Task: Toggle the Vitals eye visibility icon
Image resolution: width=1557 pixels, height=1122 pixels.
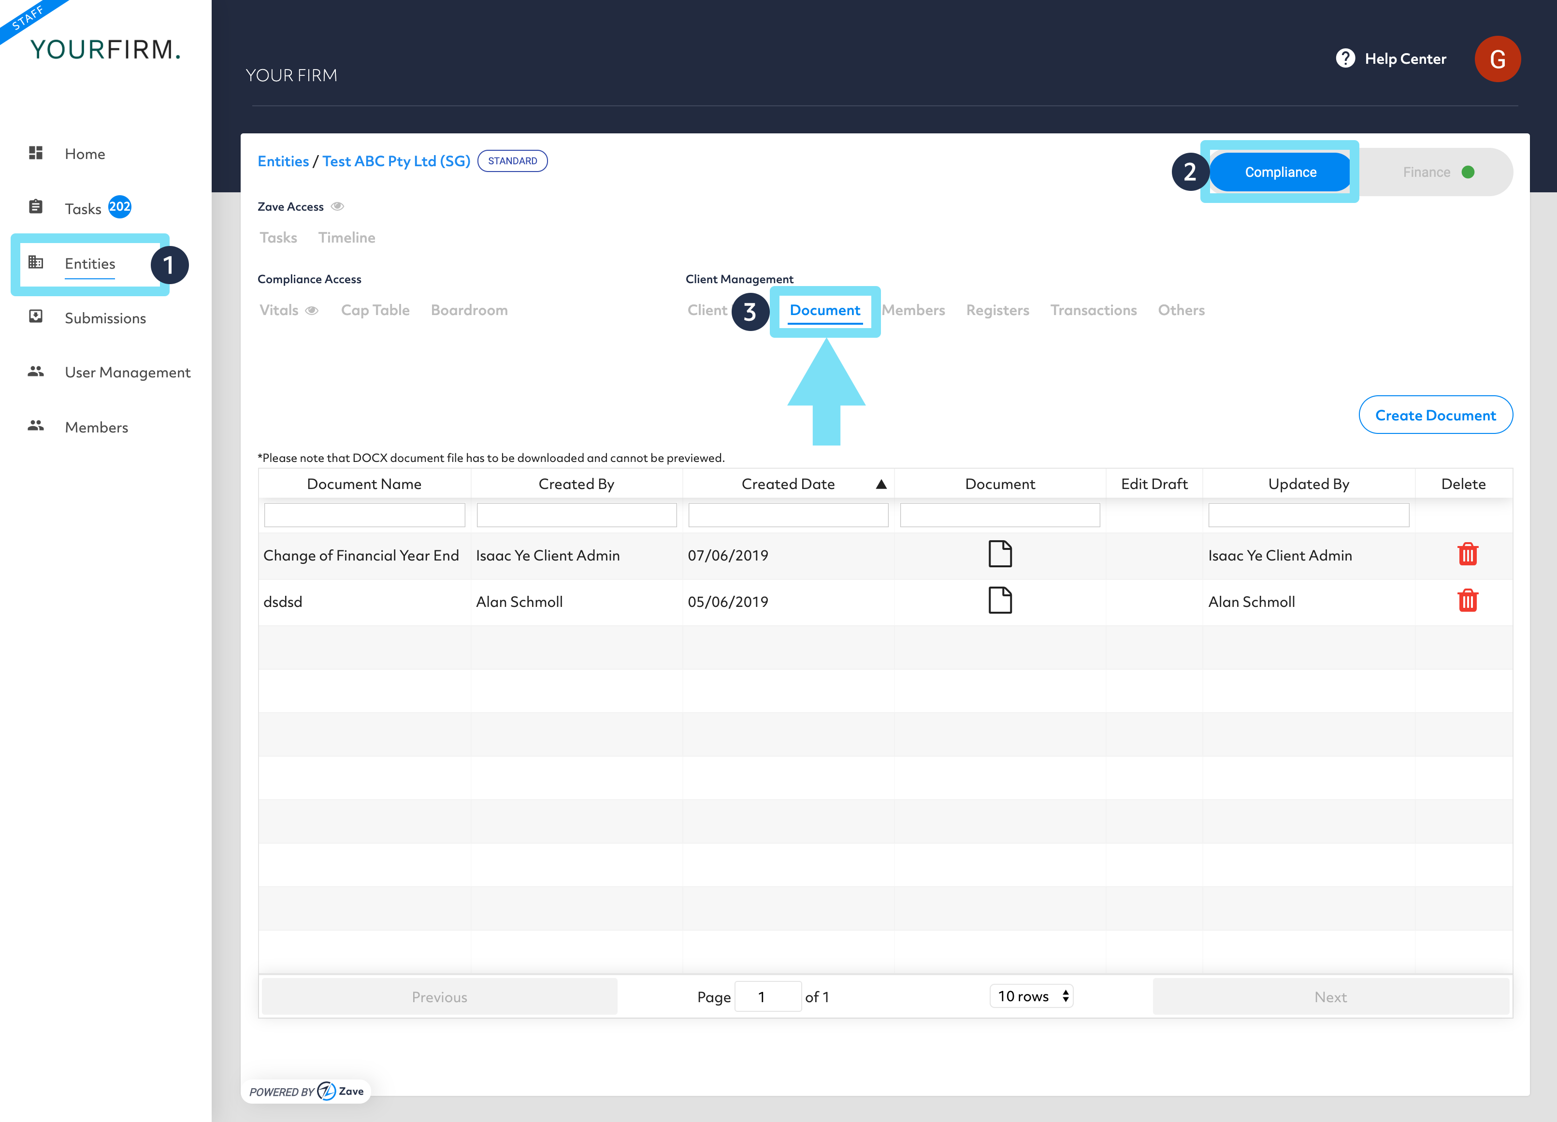Action: pos(312,310)
